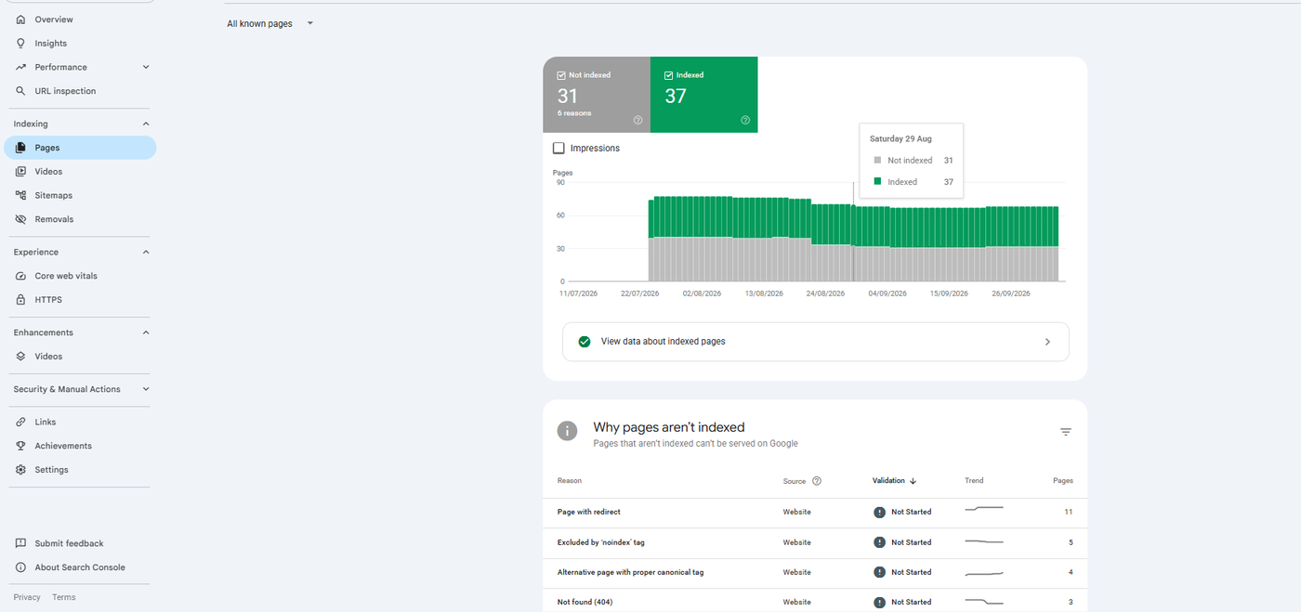
Task: Open the All known pages dropdown
Action: click(270, 24)
